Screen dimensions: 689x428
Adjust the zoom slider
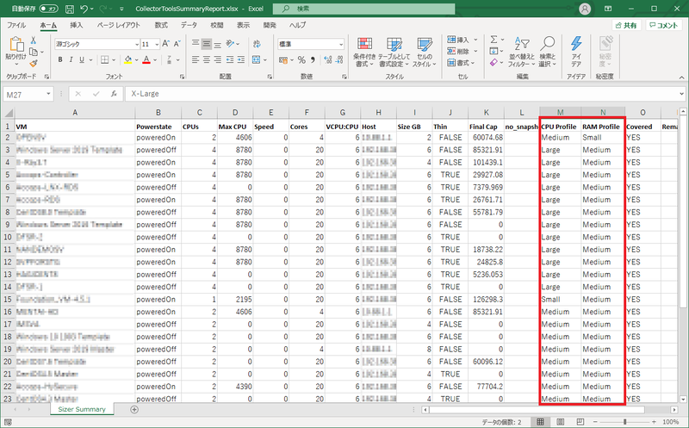624,422
